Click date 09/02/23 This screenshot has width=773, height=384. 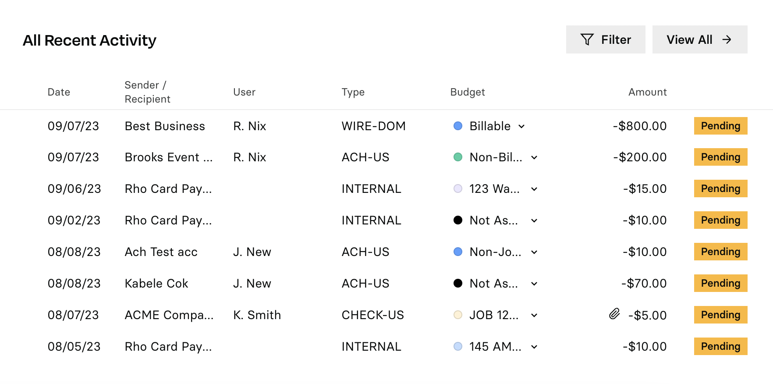click(x=74, y=220)
